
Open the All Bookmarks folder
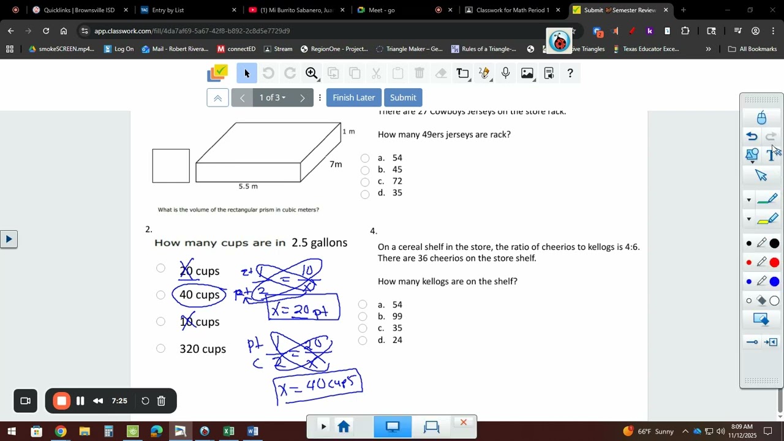coord(752,49)
